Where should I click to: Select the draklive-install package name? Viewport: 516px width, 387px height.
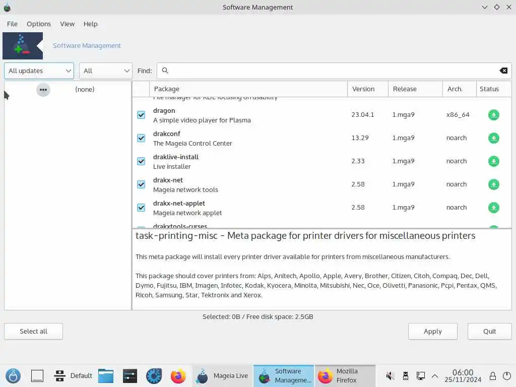tap(176, 157)
